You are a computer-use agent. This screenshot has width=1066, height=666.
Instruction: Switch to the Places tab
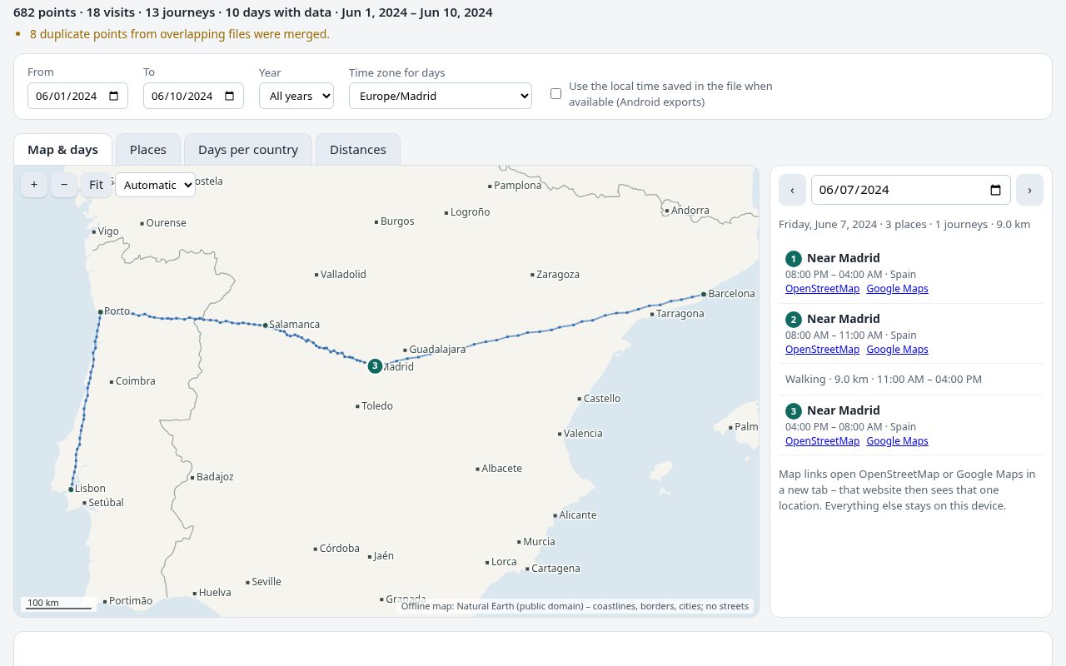[x=148, y=150]
